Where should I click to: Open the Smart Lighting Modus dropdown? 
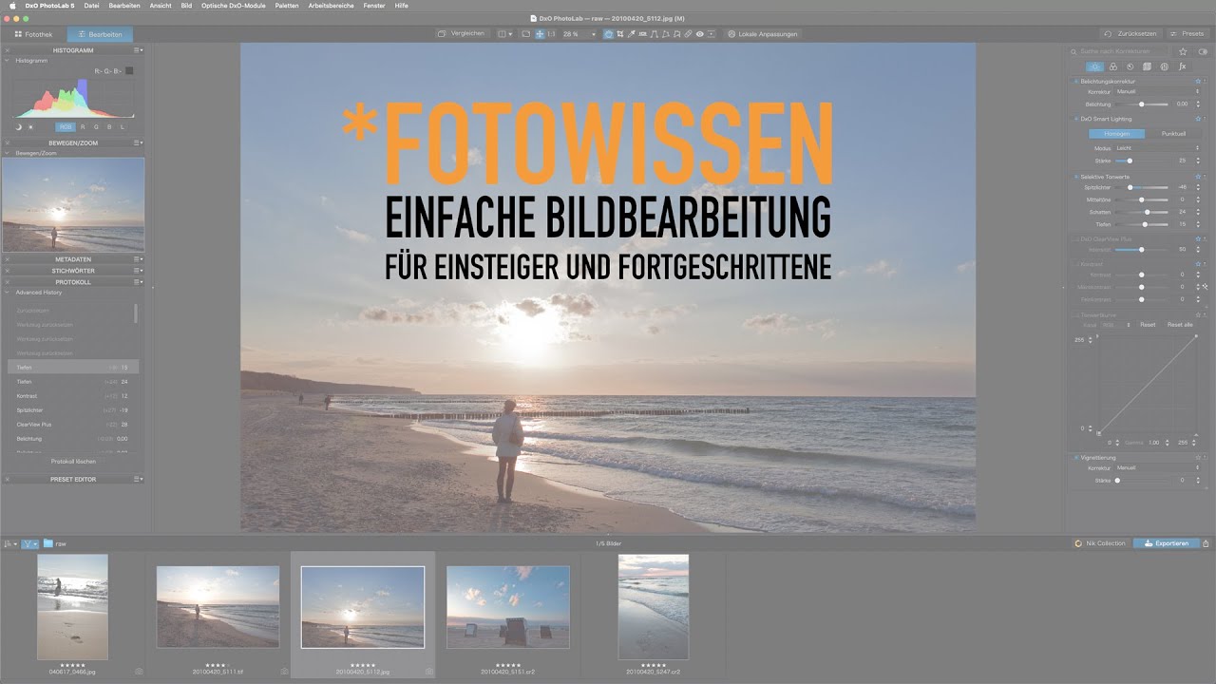coord(1157,148)
